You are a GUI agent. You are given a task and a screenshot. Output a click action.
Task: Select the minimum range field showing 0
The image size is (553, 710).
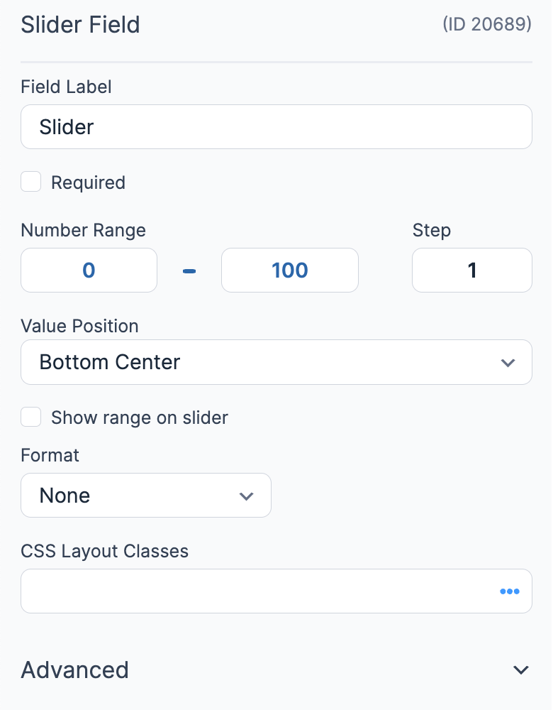point(89,271)
